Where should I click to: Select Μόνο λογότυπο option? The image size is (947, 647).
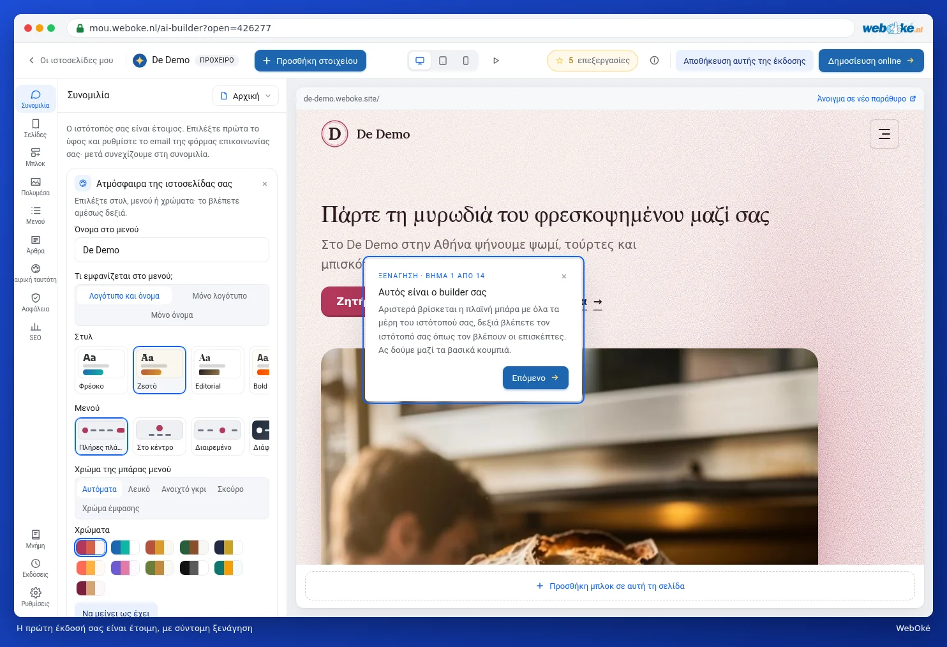point(220,296)
